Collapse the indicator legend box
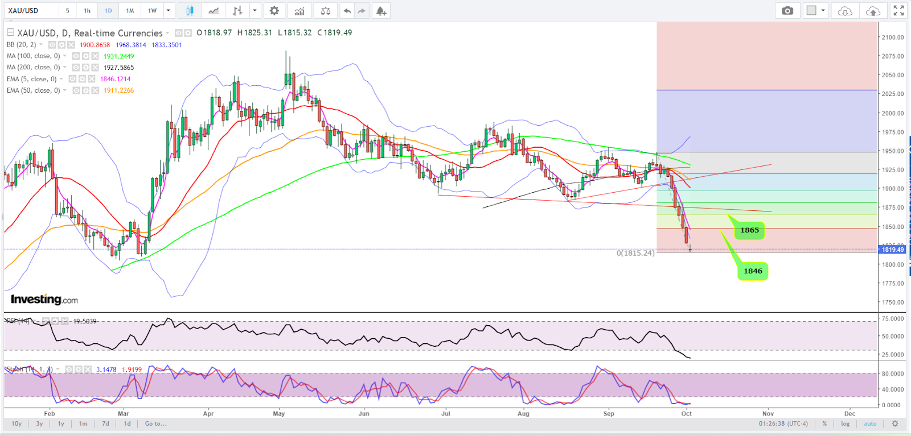Image resolution: width=911 pixels, height=436 pixels. click(10, 33)
